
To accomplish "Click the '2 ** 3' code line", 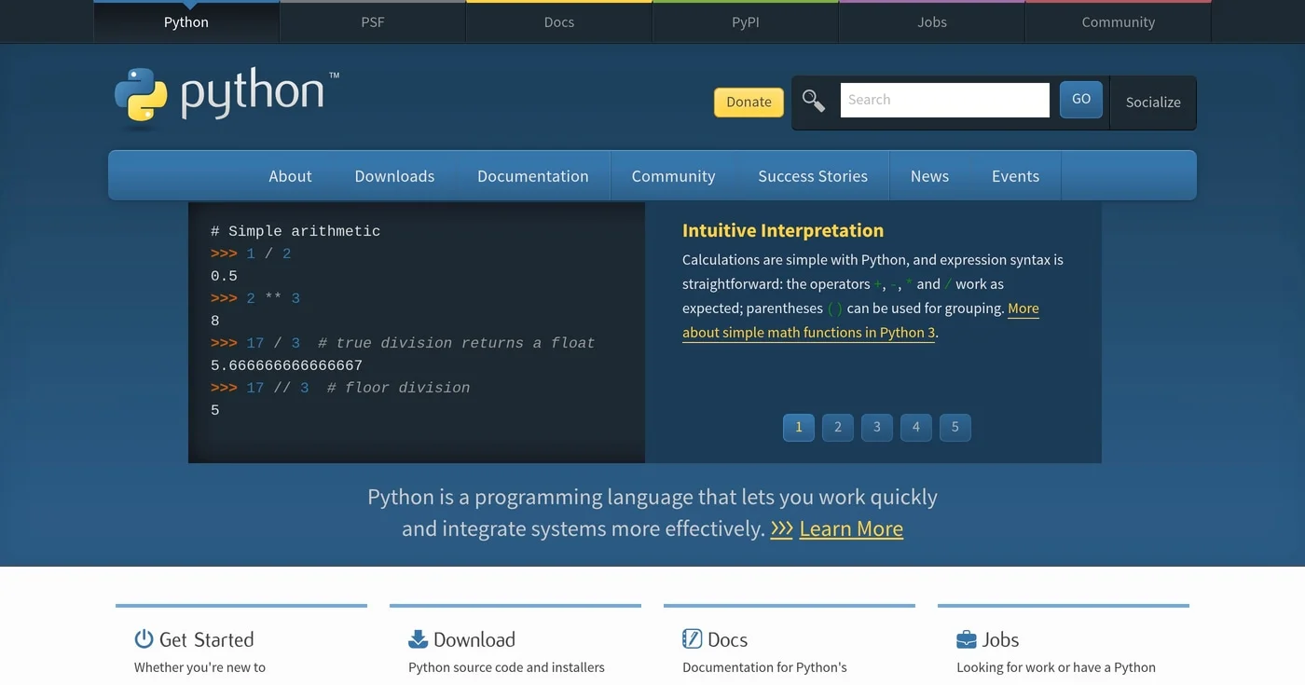I will click(255, 298).
